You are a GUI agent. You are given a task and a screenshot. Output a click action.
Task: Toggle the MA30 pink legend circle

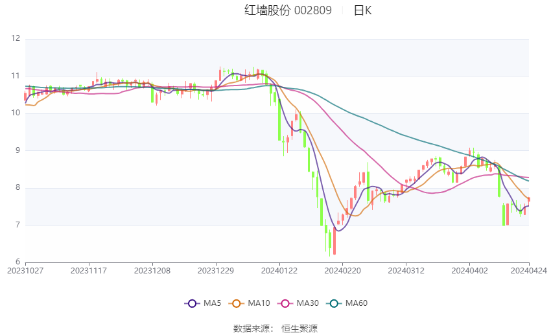coord(285,303)
